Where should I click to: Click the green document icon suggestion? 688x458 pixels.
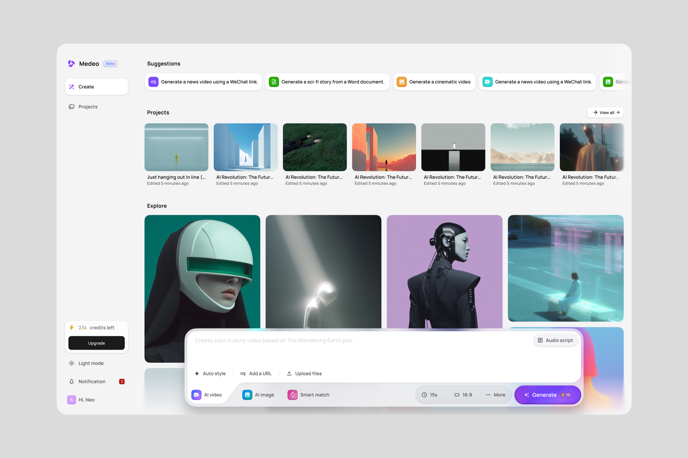(x=274, y=82)
